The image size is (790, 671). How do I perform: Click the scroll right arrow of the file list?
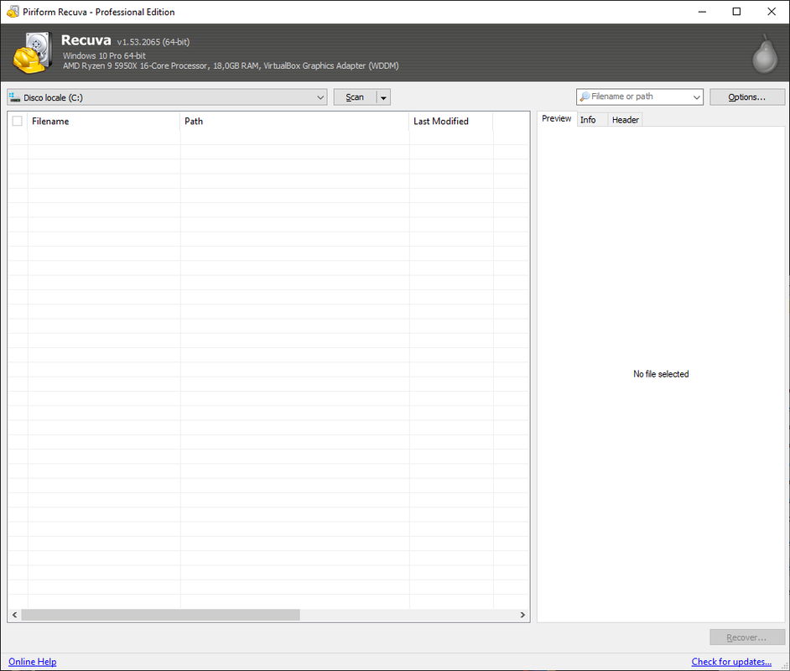[x=522, y=615]
